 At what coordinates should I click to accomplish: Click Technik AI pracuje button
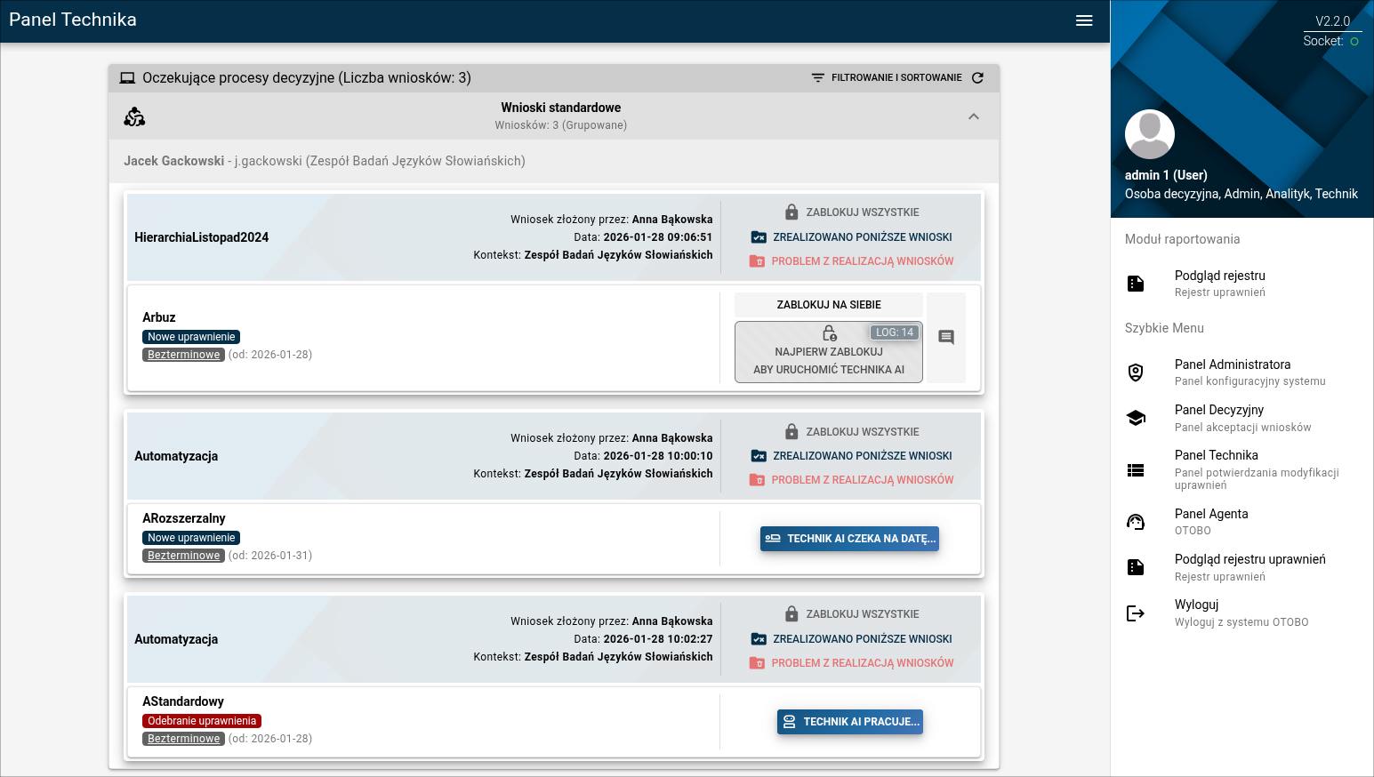pyautogui.click(x=849, y=722)
